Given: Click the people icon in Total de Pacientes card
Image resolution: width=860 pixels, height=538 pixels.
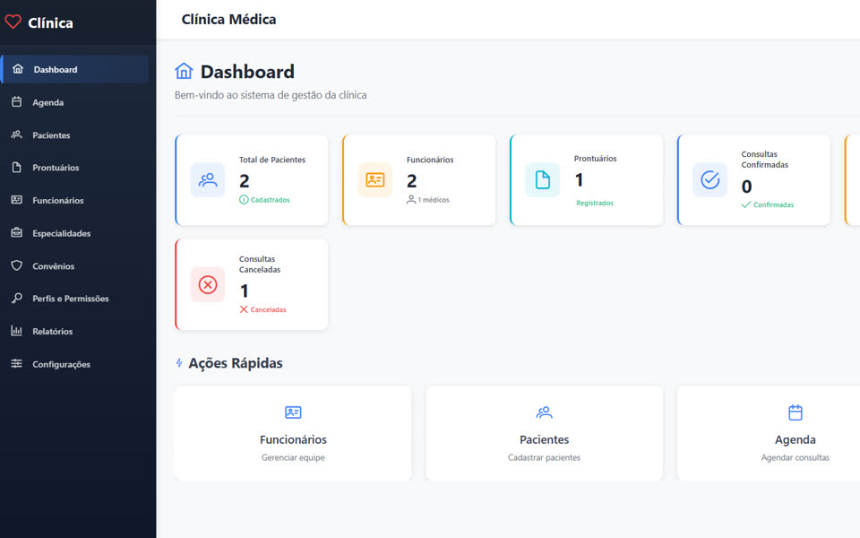Looking at the screenshot, I should (208, 180).
